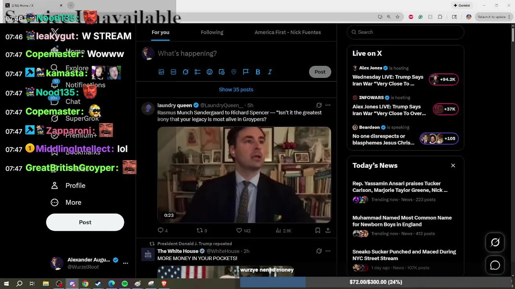Open the Windows Start menu
This screenshot has height=289, width=515.
click(x=6, y=283)
